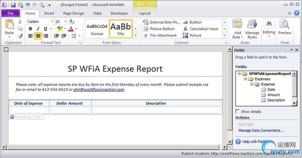Click the Save icon in quick access toolbar
Viewport: 302px width, 158px height.
(13, 5)
